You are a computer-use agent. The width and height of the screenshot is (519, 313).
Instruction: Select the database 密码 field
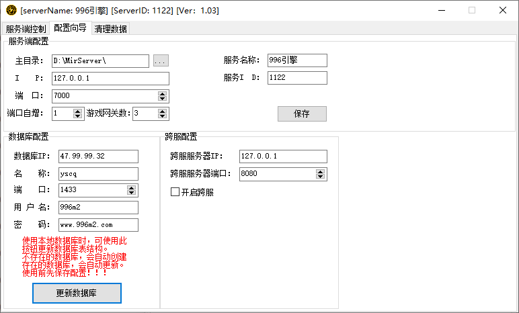(98, 225)
